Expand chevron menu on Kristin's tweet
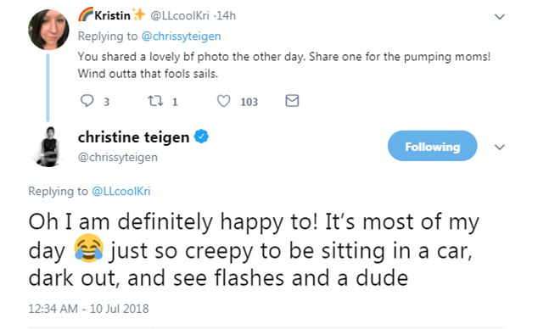 click(500, 16)
